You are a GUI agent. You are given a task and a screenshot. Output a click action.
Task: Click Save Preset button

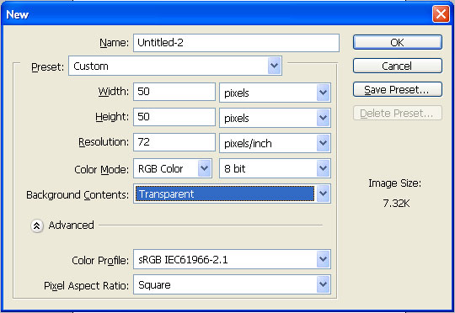[x=397, y=89]
